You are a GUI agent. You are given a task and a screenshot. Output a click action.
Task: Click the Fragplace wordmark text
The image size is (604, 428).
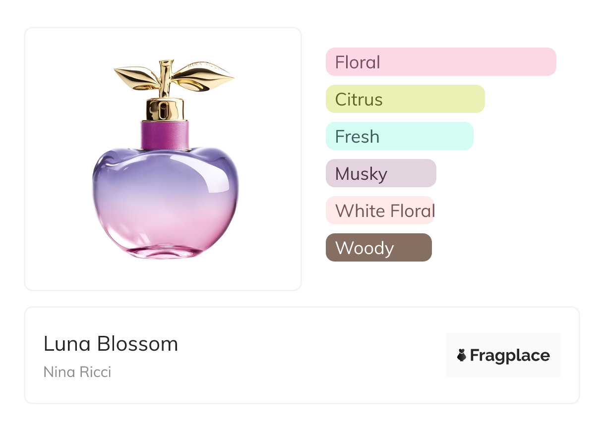pyautogui.click(x=510, y=356)
